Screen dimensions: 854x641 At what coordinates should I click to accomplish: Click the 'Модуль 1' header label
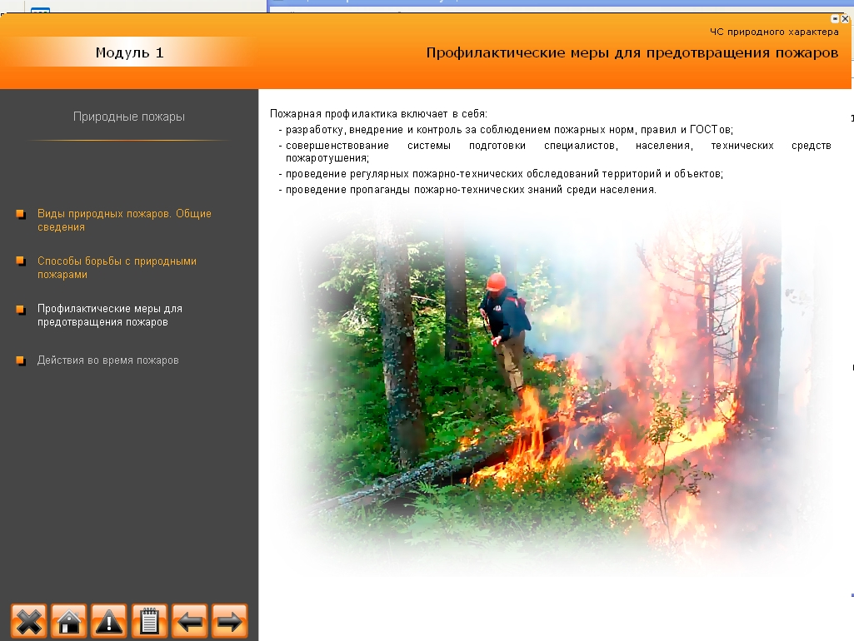coord(129,53)
